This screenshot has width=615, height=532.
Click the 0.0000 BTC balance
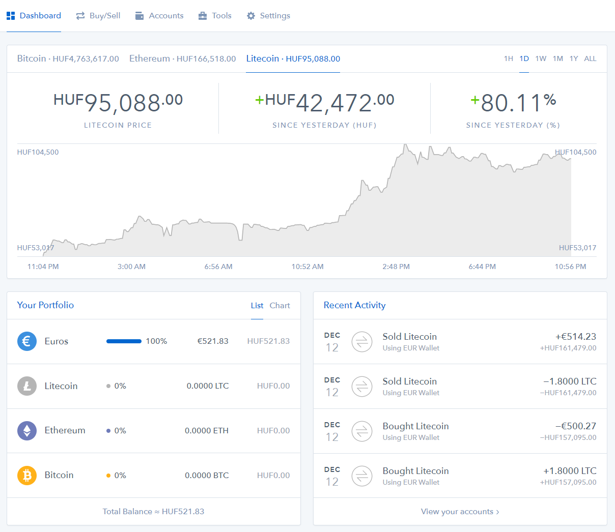click(x=207, y=476)
